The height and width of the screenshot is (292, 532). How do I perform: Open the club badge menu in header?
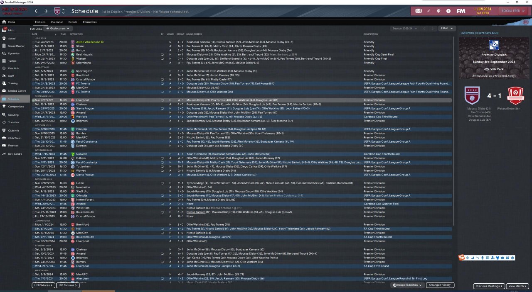(57, 11)
